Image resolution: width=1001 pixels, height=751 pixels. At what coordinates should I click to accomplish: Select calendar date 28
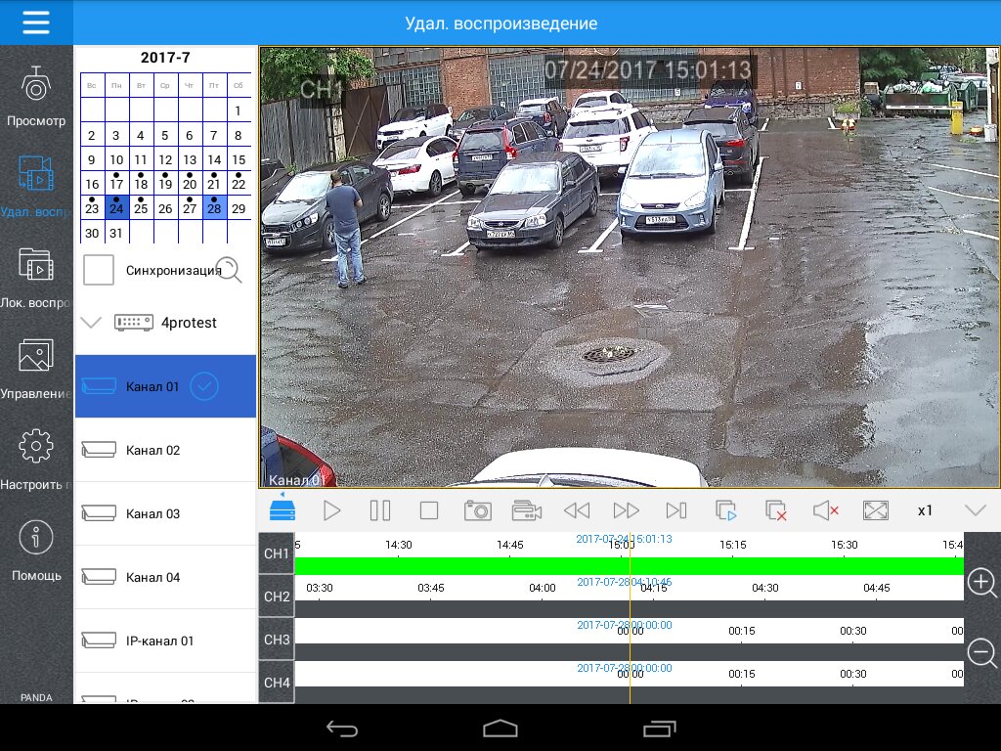[x=214, y=207]
